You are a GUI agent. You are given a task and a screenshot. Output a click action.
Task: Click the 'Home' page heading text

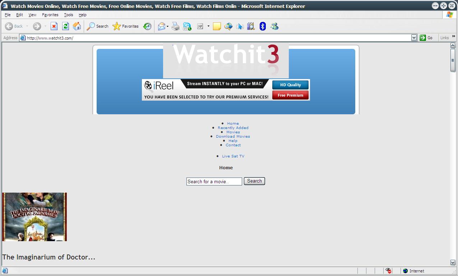point(226,167)
